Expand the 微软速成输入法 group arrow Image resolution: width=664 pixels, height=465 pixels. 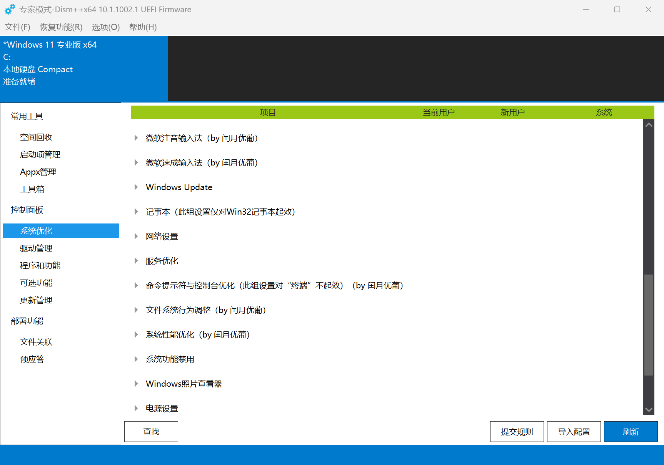click(x=136, y=162)
